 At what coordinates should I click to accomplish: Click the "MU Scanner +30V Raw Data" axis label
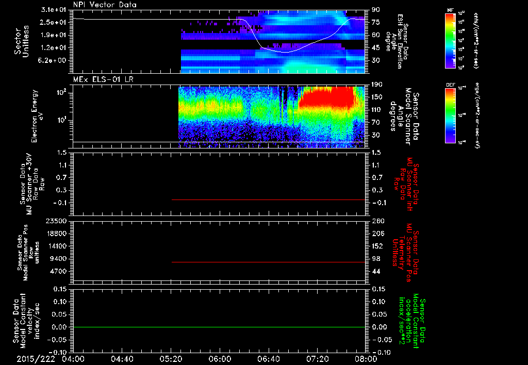[31, 184]
